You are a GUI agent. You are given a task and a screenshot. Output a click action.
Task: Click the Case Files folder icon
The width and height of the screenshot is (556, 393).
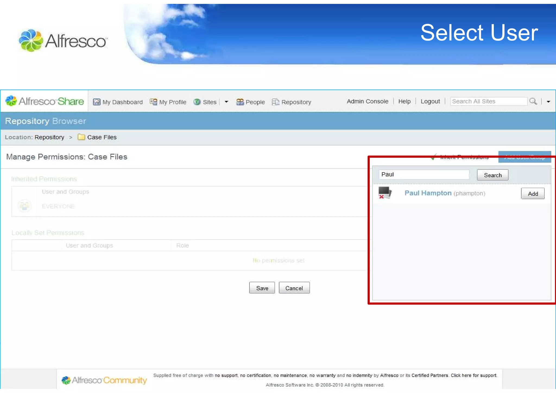pyautogui.click(x=81, y=137)
